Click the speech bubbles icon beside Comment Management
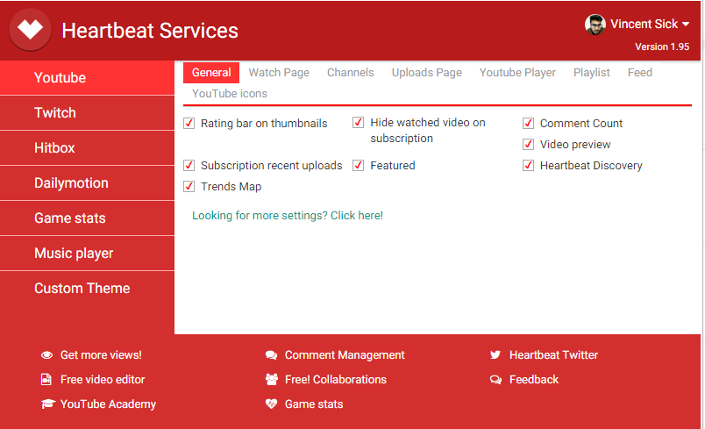Viewport: 705px width, 429px height. point(271,355)
